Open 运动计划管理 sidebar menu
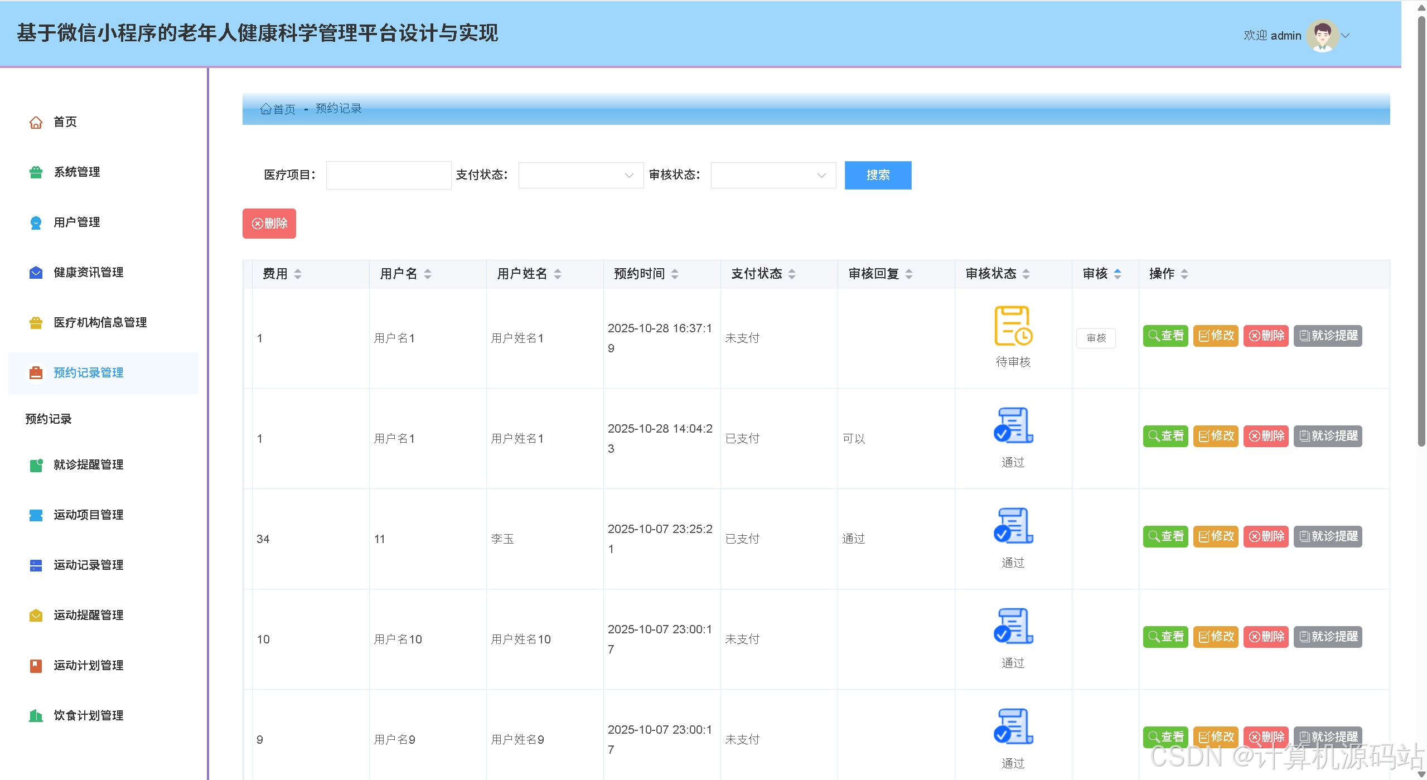Viewport: 1427px width, 780px height. [104, 666]
